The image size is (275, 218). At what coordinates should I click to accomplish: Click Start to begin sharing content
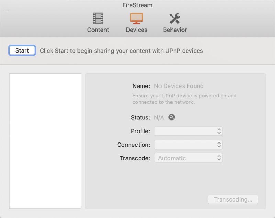pyautogui.click(x=22, y=50)
